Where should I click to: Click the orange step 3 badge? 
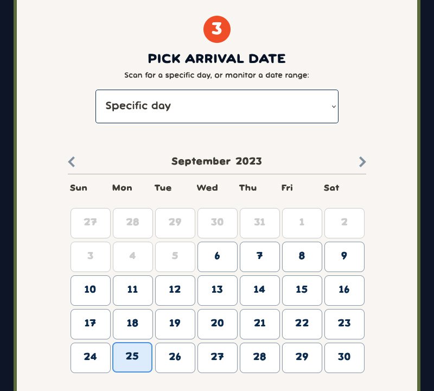[x=216, y=29]
